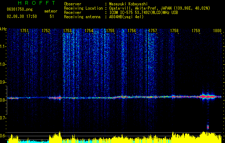Click the ICOM IC-575 53.7492 MHz receiver text
225x143 pixels.
[143, 13]
